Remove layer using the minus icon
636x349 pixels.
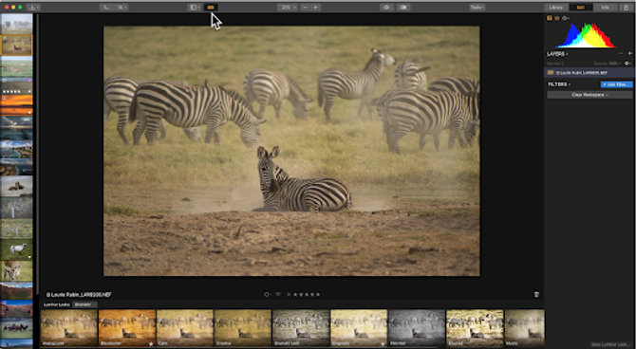tap(621, 53)
